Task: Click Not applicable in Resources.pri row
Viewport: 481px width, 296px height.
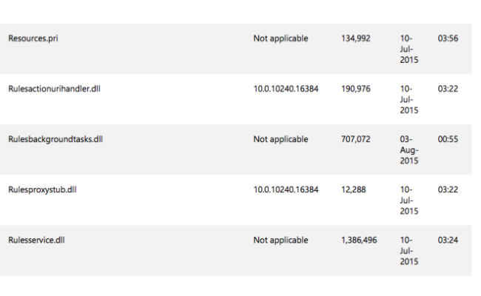Action: (280, 38)
